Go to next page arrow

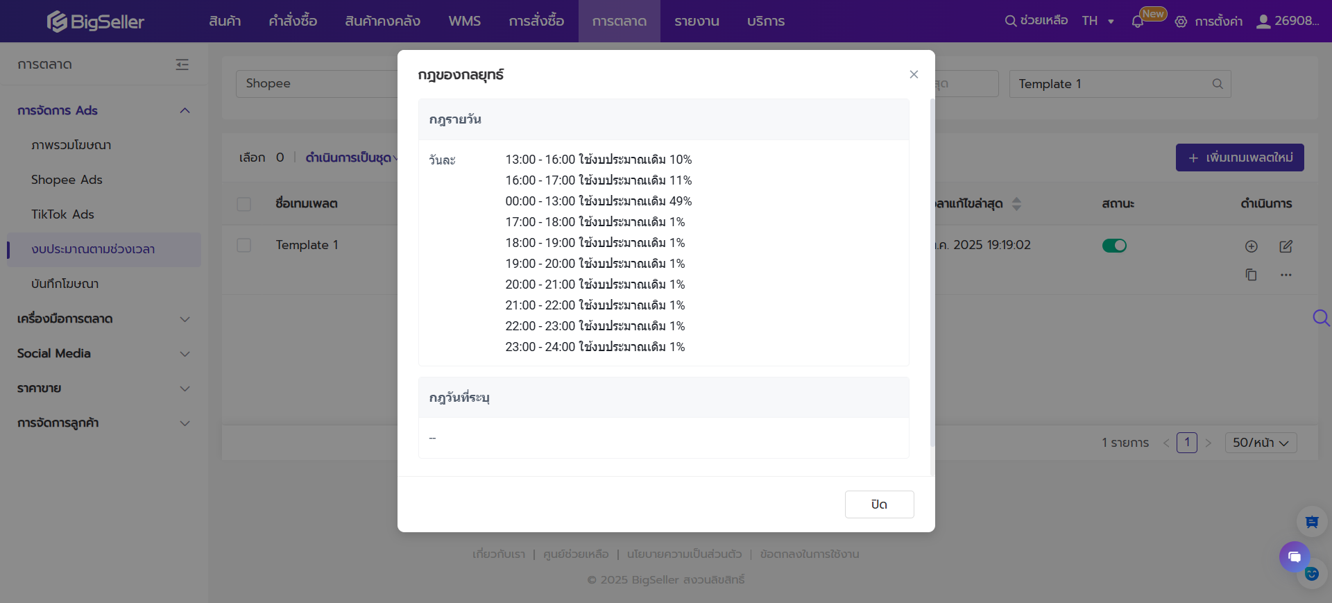1208,443
